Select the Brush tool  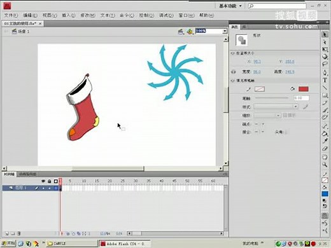click(325, 110)
